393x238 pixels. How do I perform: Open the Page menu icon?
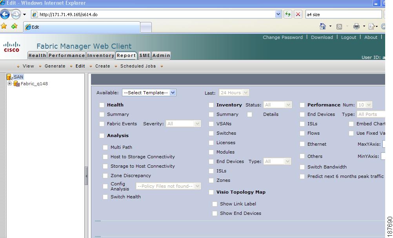point(372,26)
